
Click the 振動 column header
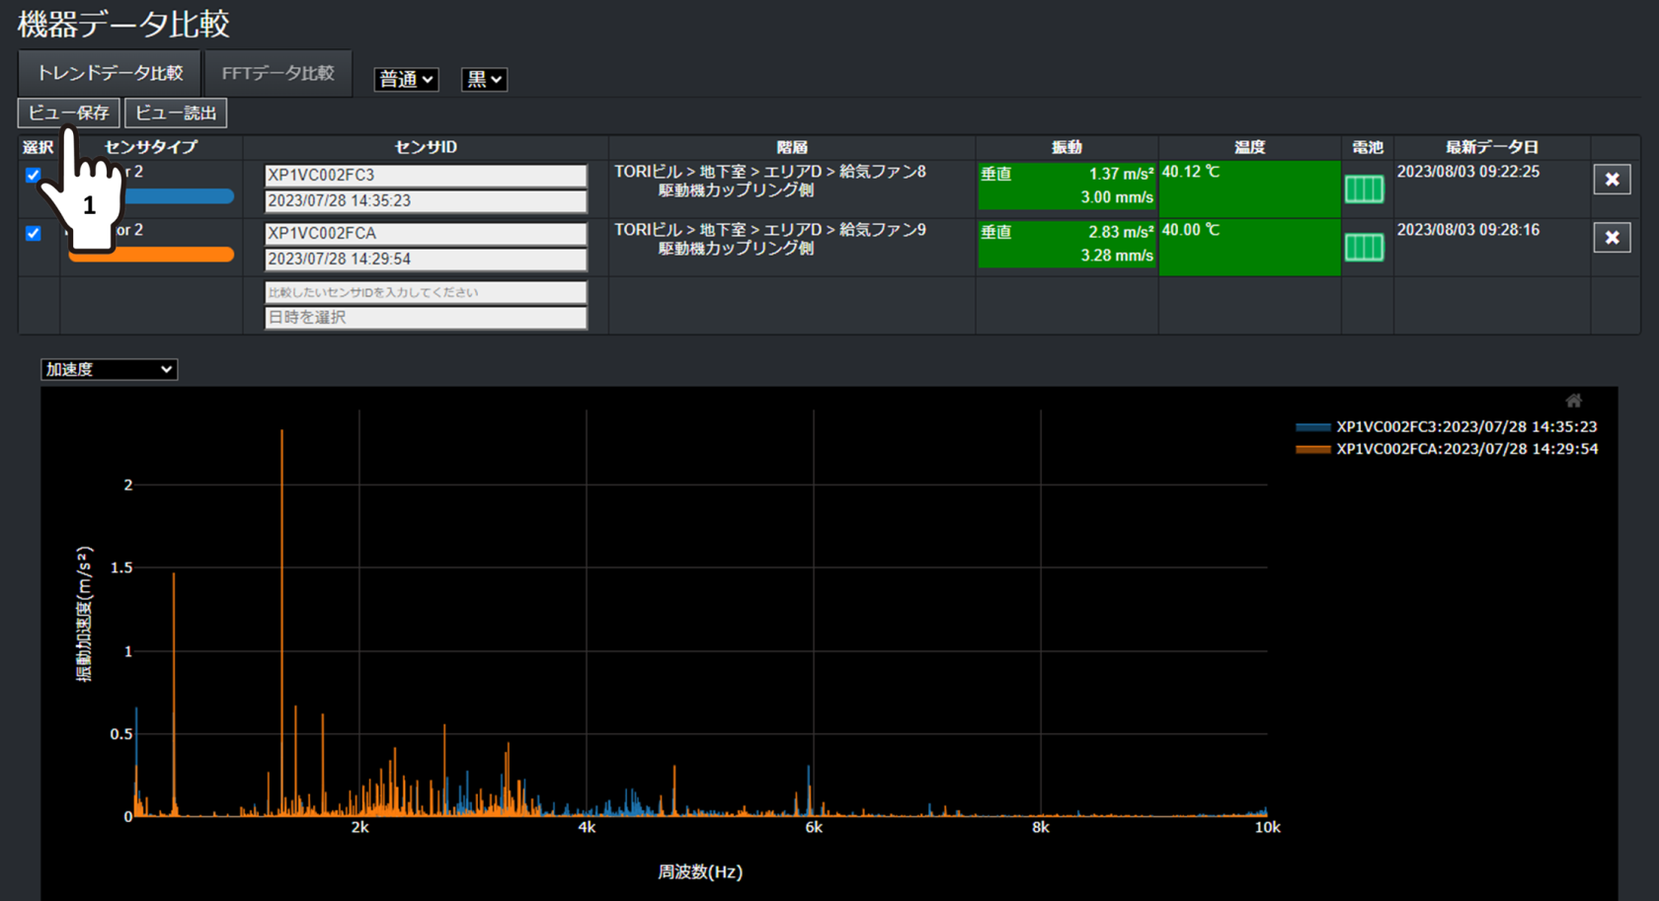pyautogui.click(x=1066, y=147)
